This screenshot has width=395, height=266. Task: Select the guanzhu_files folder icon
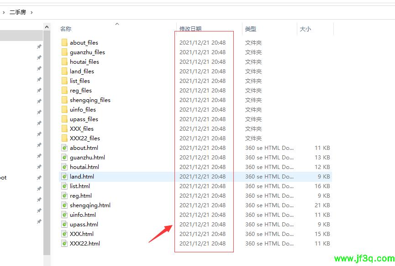tap(64, 52)
